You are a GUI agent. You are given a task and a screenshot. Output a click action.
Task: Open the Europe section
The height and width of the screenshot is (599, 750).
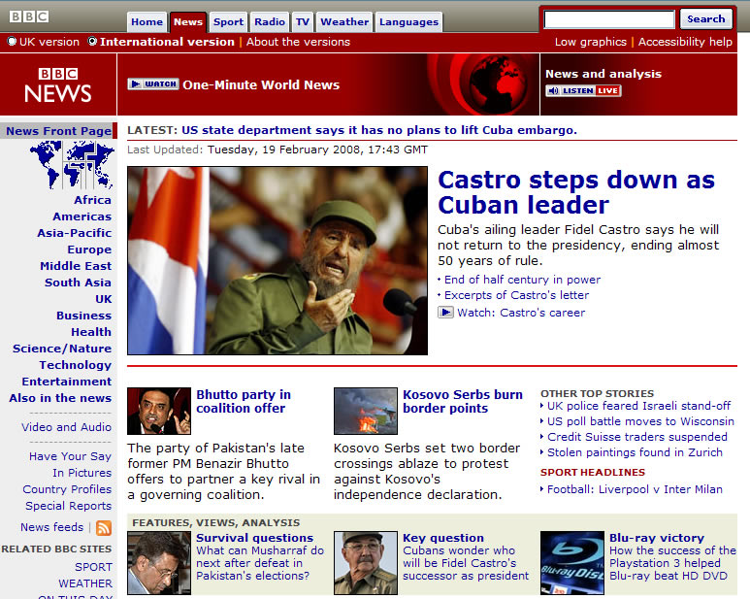tap(89, 250)
